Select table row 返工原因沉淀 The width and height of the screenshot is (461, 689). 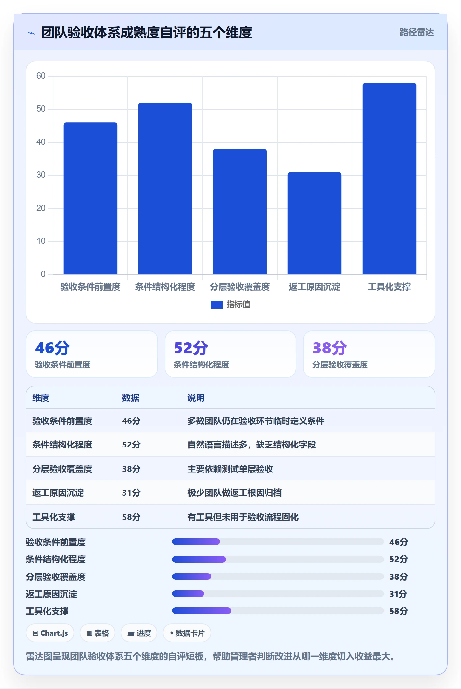(x=230, y=493)
